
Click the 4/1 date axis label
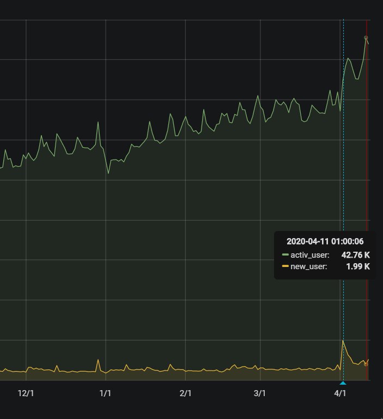click(x=340, y=393)
